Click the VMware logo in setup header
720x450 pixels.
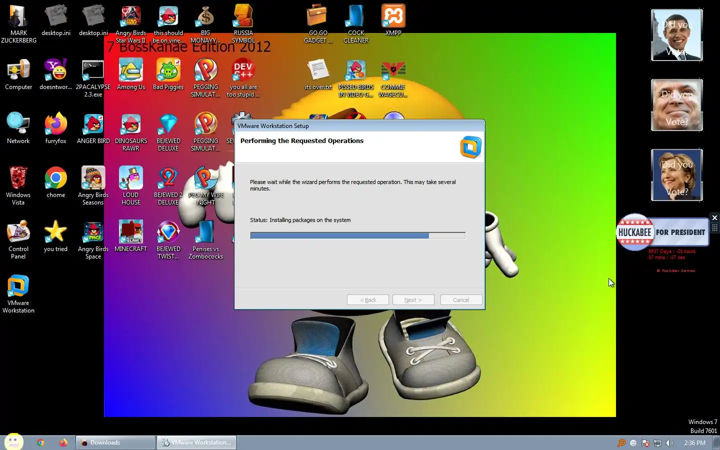(x=470, y=147)
